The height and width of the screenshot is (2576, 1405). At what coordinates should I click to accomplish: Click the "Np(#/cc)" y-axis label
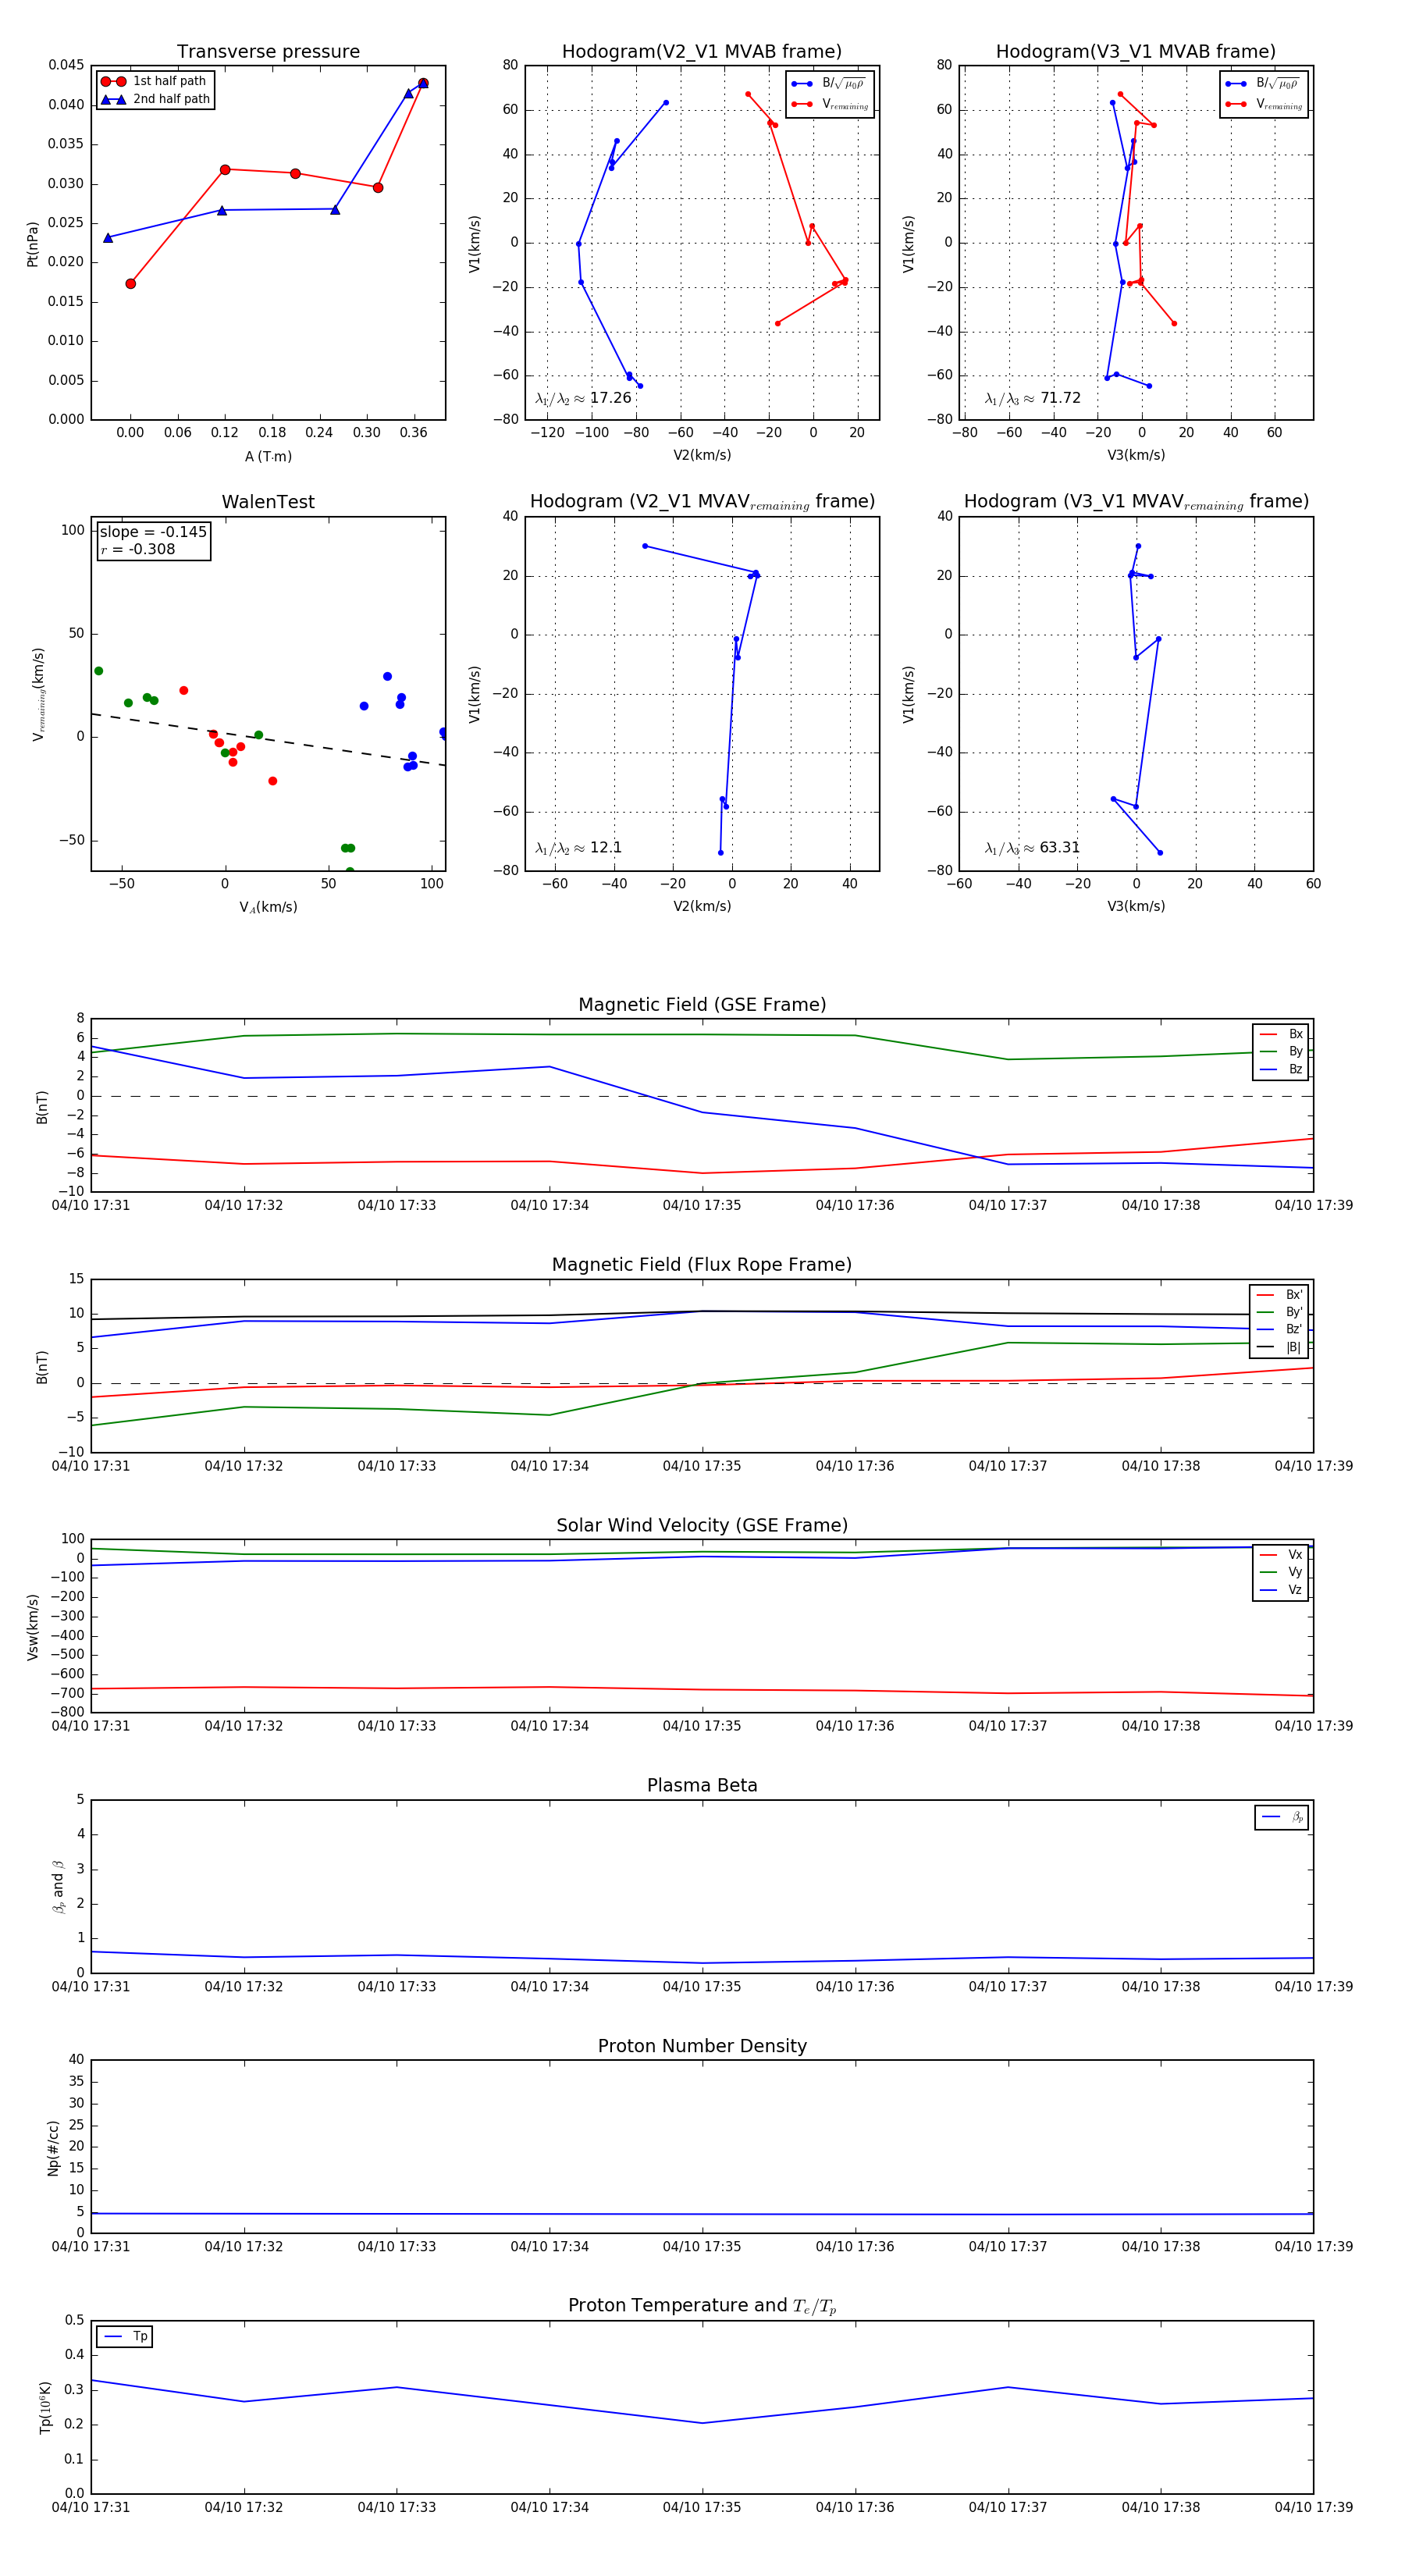click(x=53, y=2148)
